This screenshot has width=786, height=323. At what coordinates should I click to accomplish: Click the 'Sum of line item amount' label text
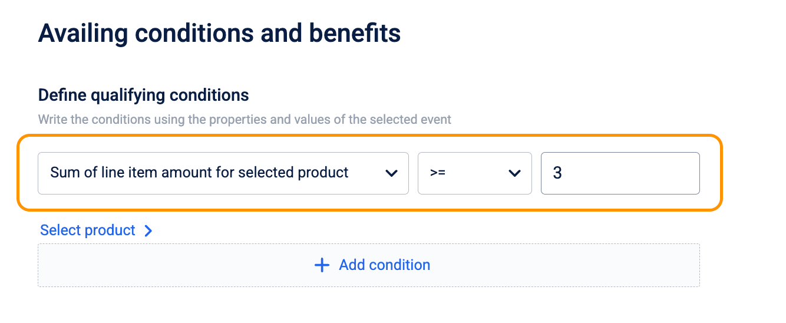(199, 173)
